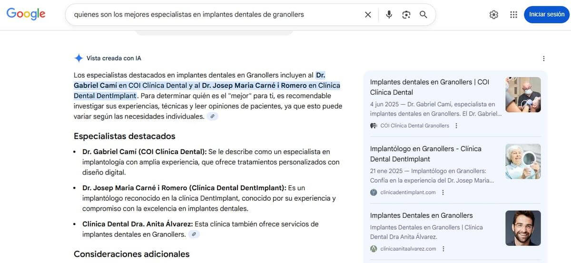The image size is (571, 263).
Task: Click the 'Consideraciones adicionales' heading
Action: pyautogui.click(x=132, y=254)
